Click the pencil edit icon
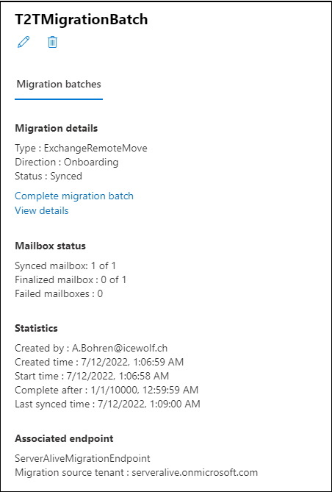Image resolution: width=332 pixels, height=492 pixels. (24, 42)
